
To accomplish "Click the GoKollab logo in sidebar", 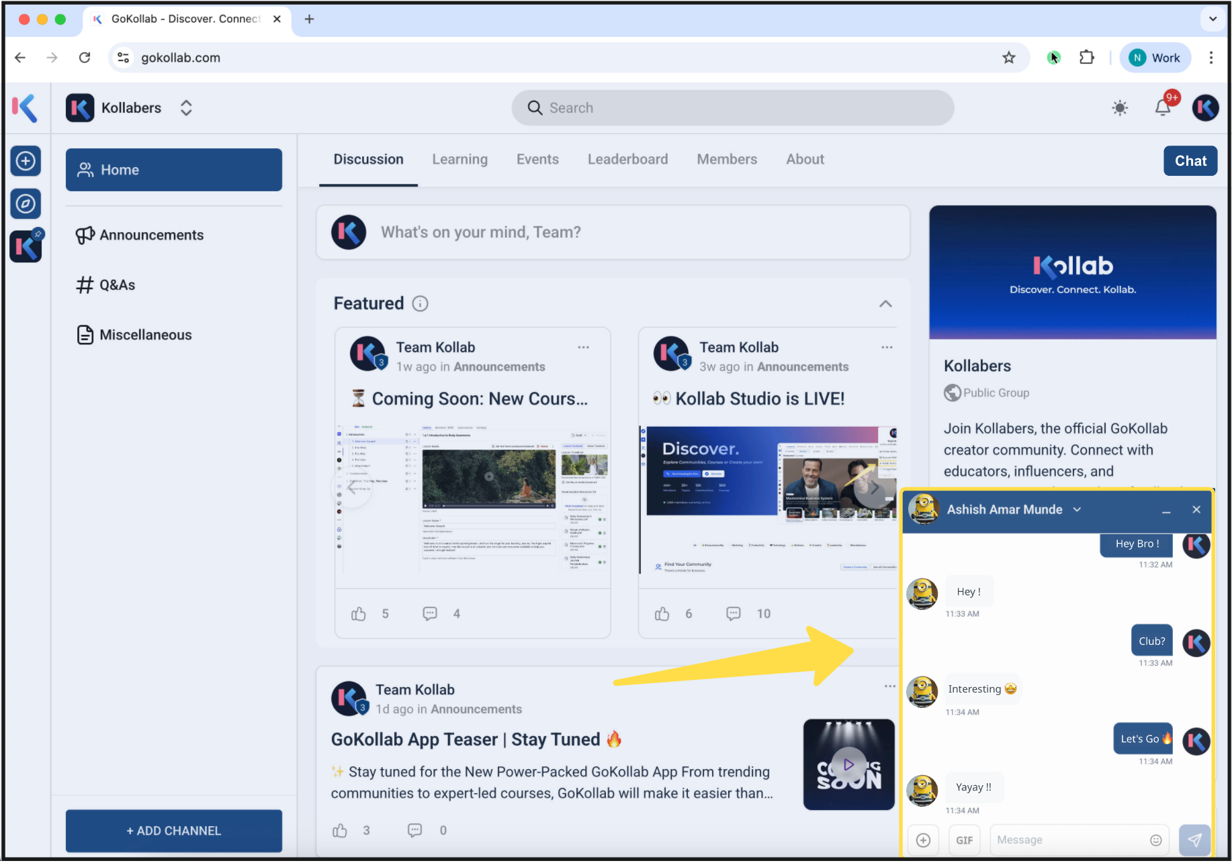I will (x=25, y=108).
